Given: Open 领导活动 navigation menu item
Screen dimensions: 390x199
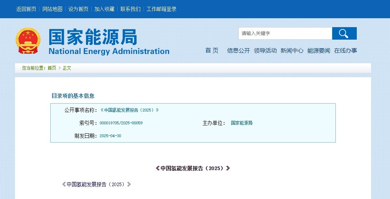Looking at the screenshot, I should pyautogui.click(x=265, y=51).
